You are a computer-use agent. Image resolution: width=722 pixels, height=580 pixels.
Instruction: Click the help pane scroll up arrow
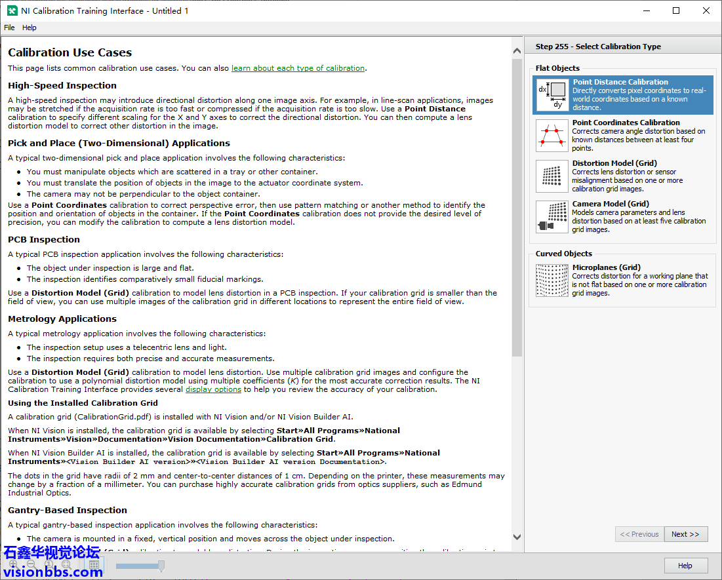[517, 43]
